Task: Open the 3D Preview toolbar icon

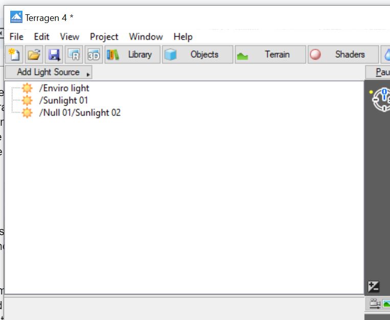Action: click(94, 55)
